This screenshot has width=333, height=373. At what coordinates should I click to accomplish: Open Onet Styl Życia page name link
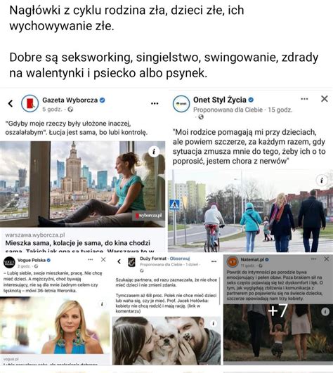pyautogui.click(x=220, y=100)
